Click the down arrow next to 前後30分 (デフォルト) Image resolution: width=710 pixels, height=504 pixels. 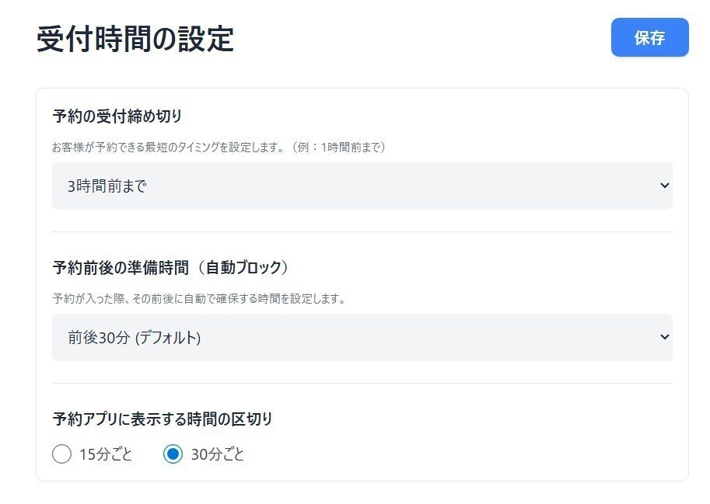(x=664, y=337)
